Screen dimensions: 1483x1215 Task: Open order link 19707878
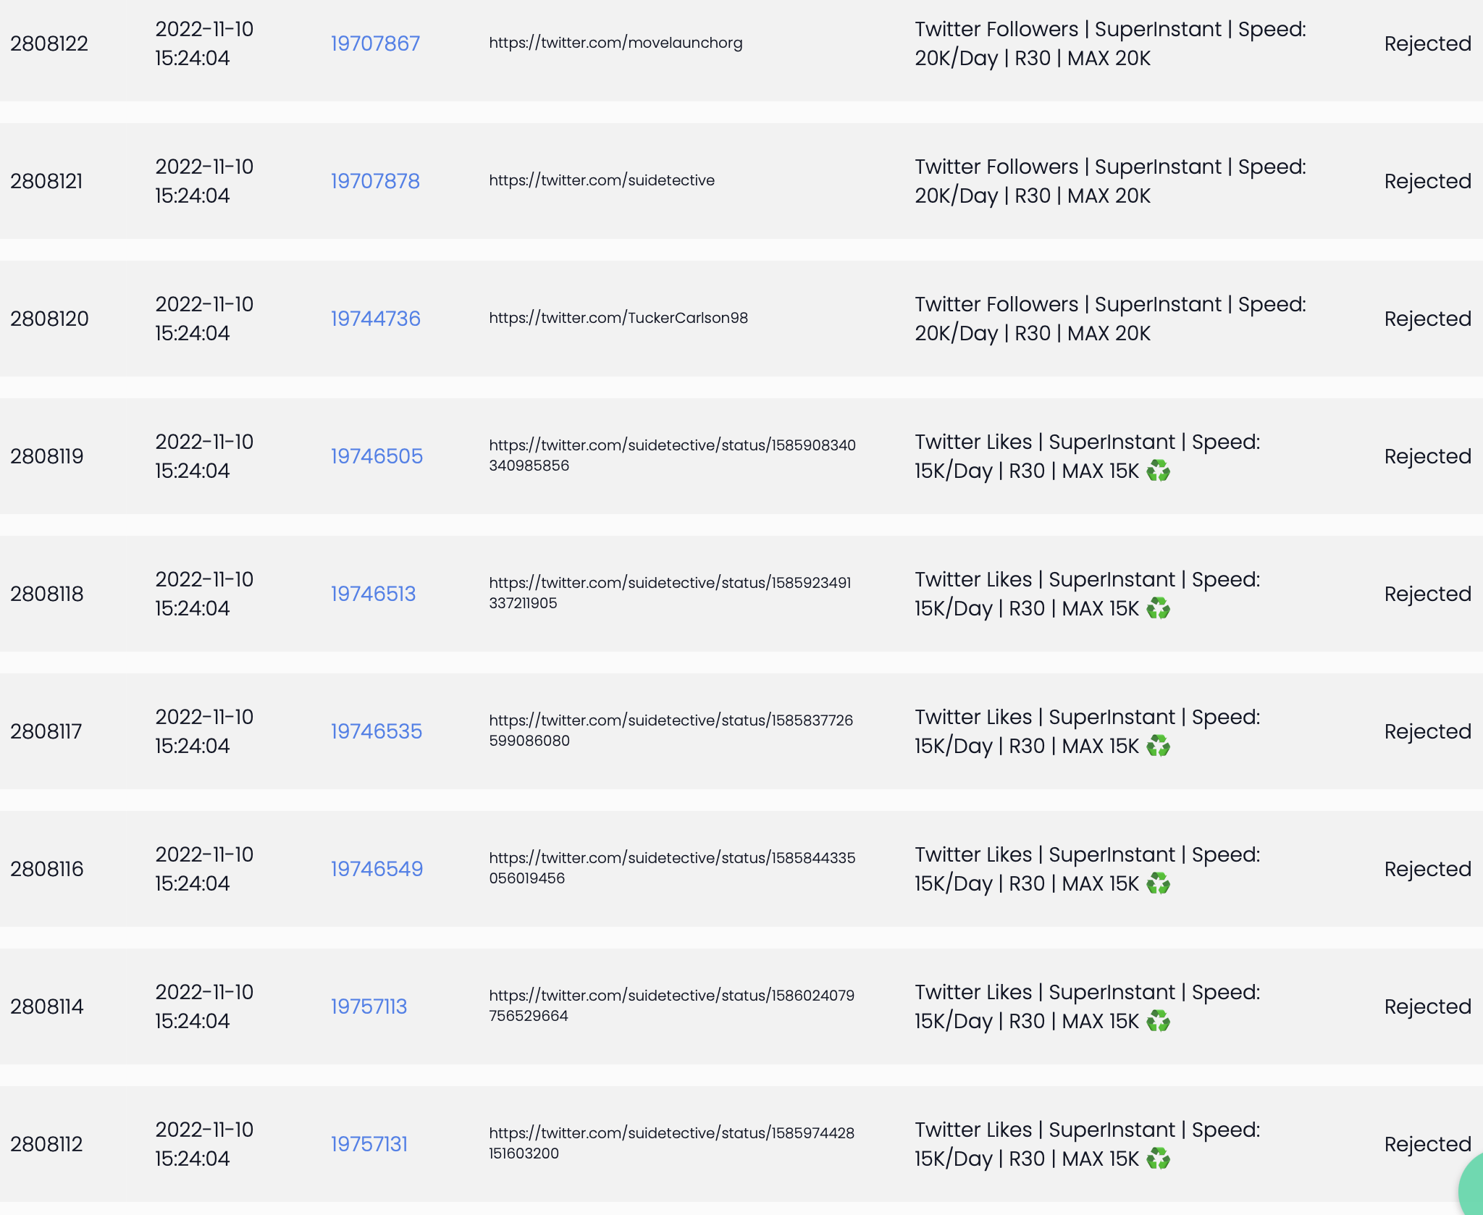[375, 181]
